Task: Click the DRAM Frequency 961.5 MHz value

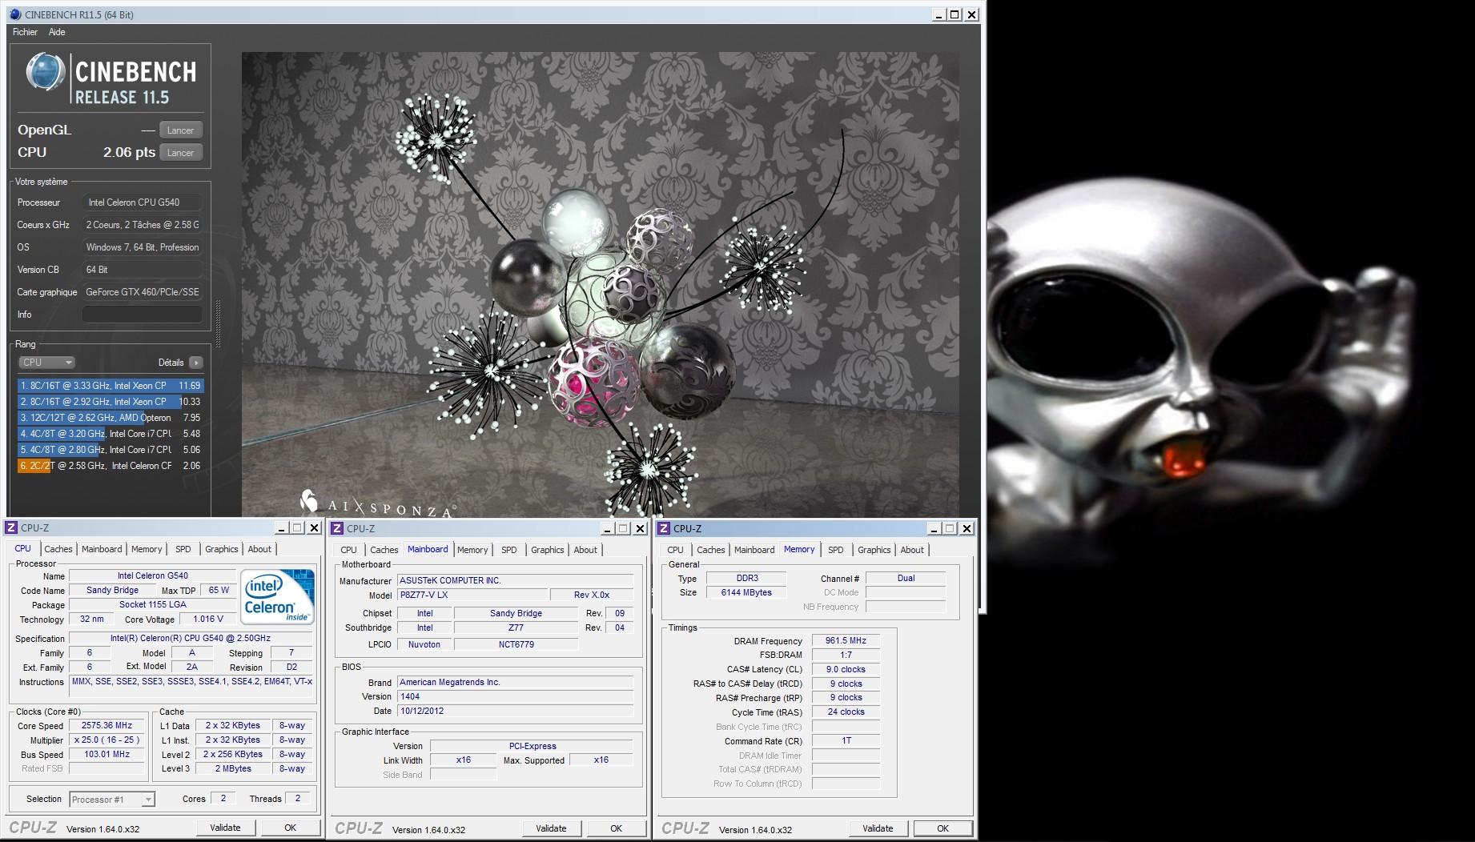Action: 846,640
